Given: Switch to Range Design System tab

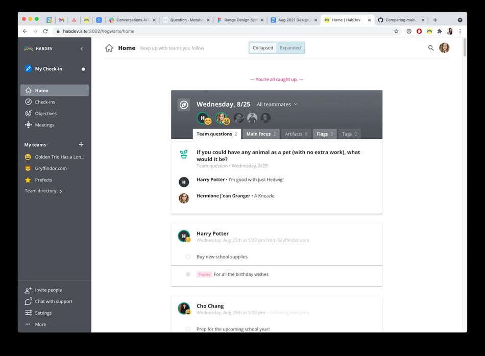Looking at the screenshot, I should click(x=240, y=20).
